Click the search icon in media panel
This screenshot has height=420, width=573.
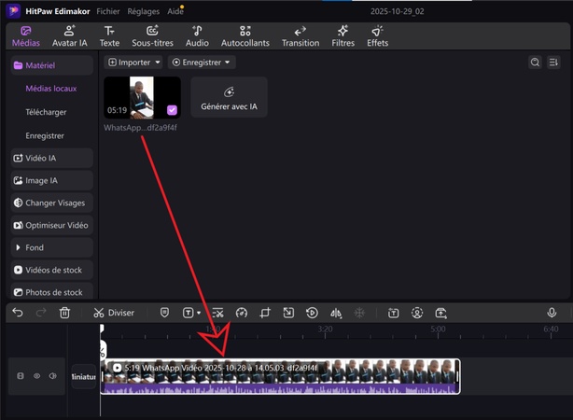(x=535, y=63)
